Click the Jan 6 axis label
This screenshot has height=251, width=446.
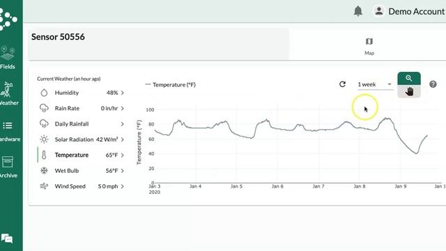coord(277,186)
